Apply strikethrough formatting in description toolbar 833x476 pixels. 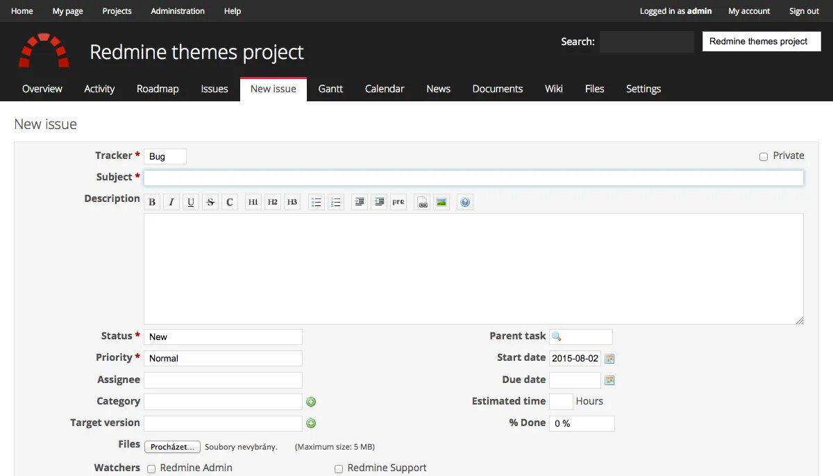[x=210, y=201]
